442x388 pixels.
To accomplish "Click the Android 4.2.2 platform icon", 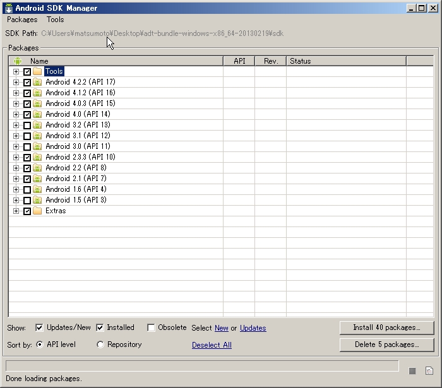I will click(x=37, y=82).
